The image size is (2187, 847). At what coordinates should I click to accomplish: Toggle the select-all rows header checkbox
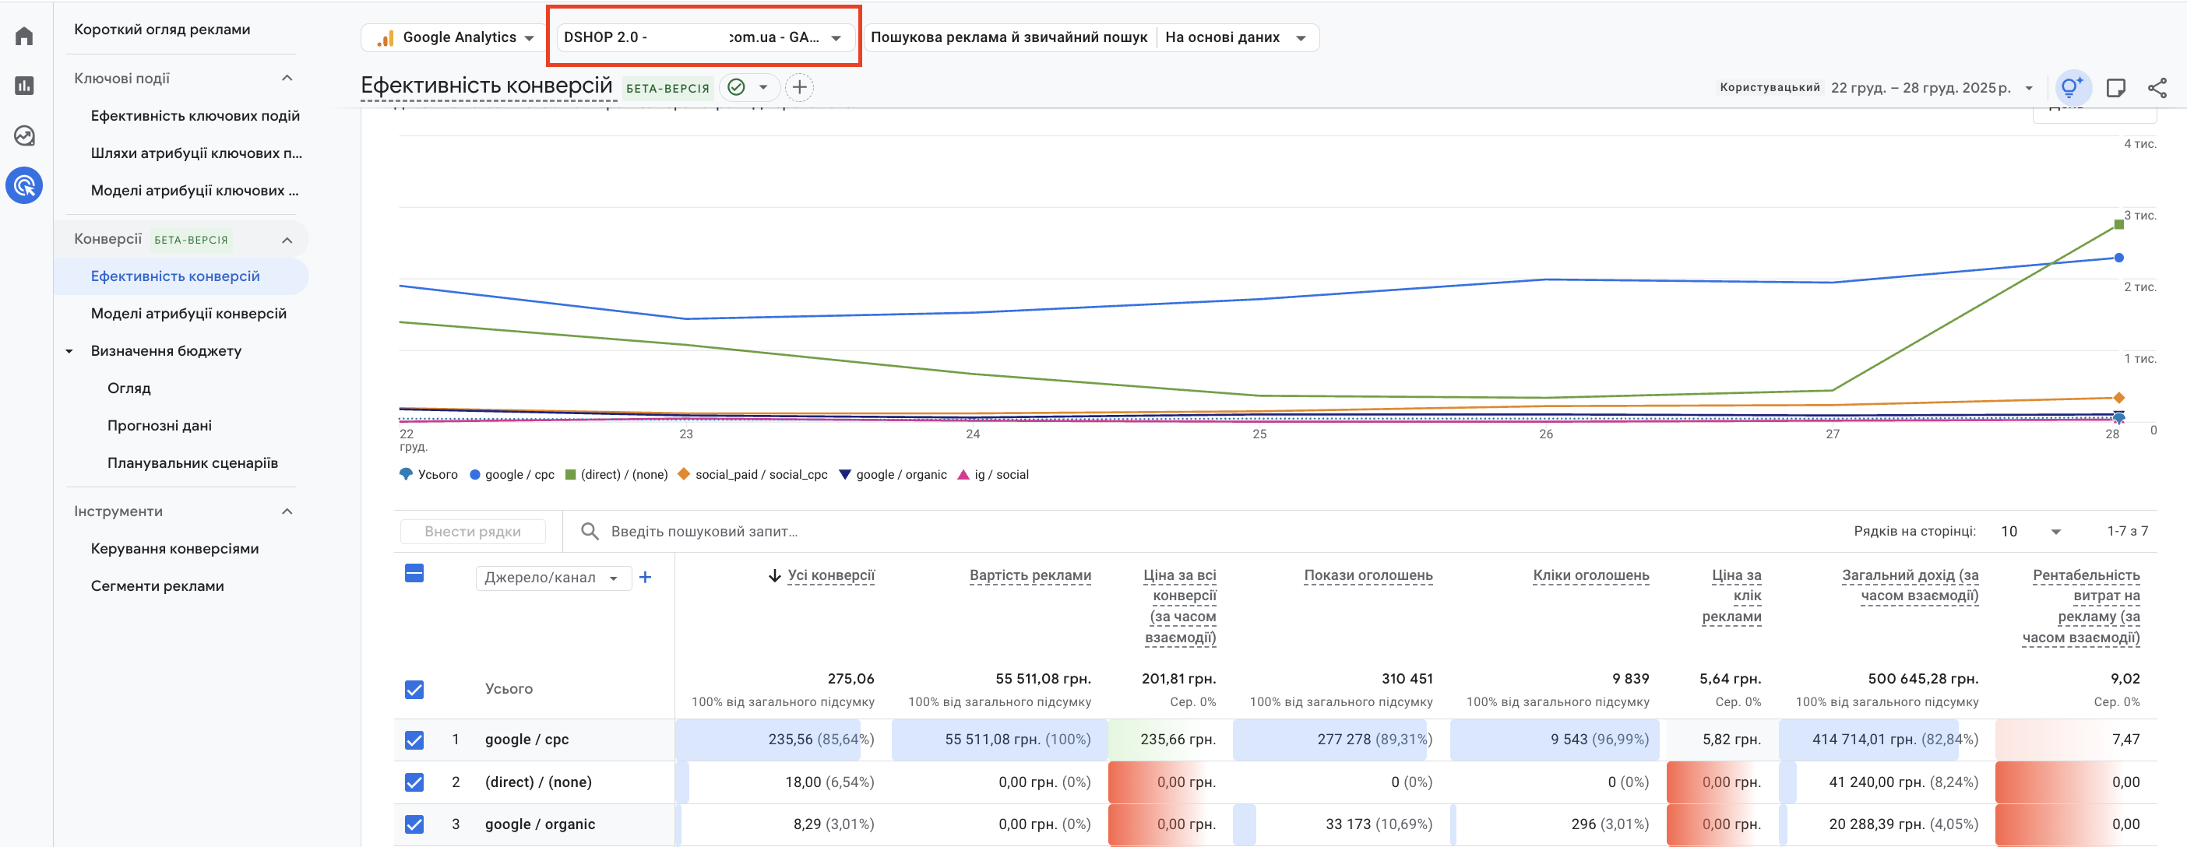[x=414, y=574]
